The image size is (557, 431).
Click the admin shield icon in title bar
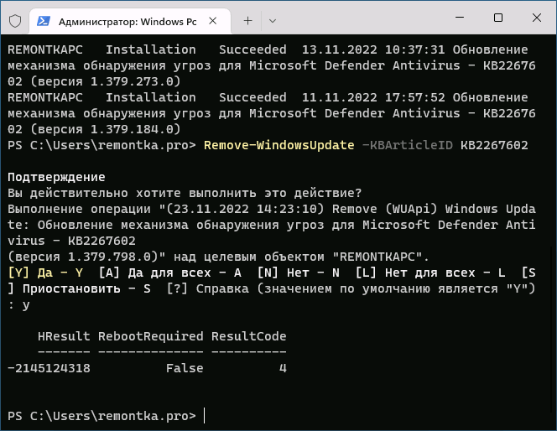[15, 21]
